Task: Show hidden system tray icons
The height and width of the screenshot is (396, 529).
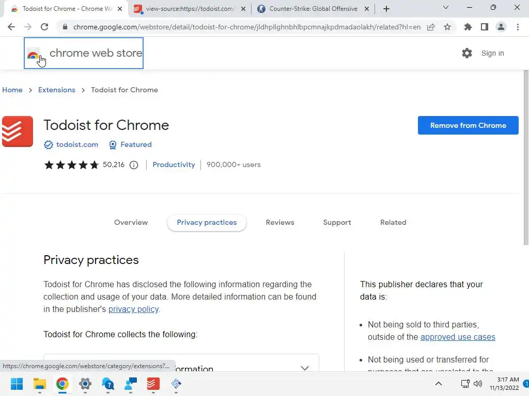Action: click(x=438, y=384)
